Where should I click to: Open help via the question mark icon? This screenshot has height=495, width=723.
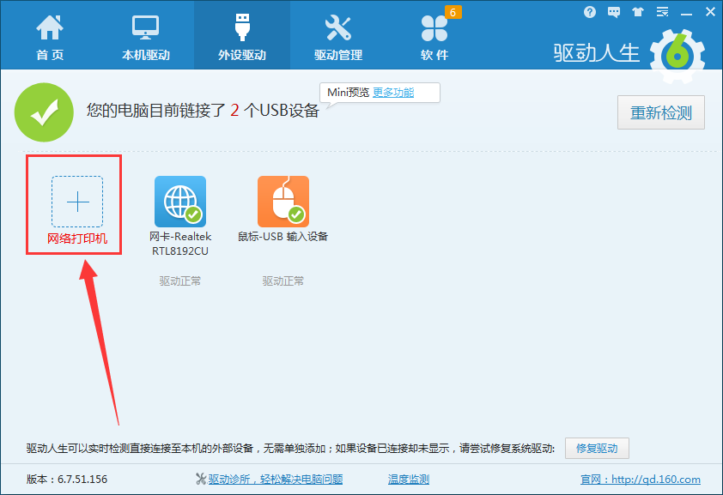pyautogui.click(x=590, y=11)
